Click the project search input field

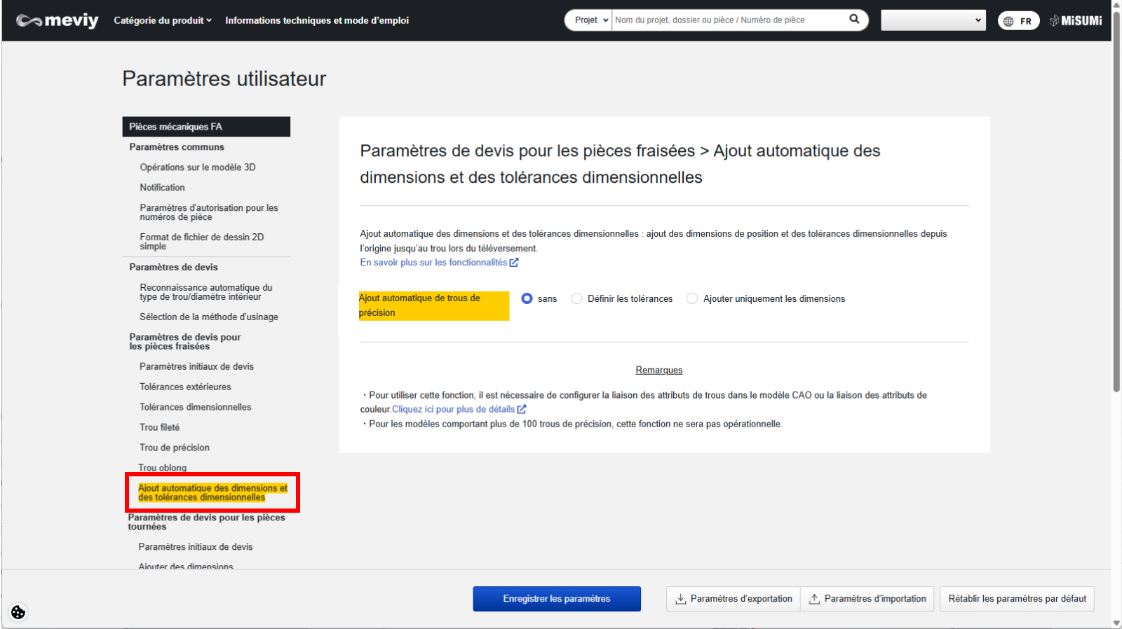coord(728,20)
